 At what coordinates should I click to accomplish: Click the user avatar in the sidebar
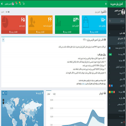tap(123, 12)
